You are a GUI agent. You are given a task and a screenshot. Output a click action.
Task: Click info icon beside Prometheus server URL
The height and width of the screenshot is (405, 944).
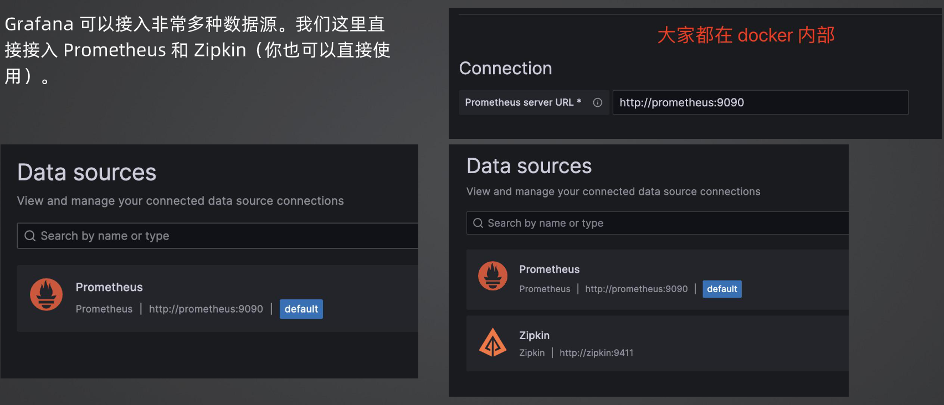point(597,102)
